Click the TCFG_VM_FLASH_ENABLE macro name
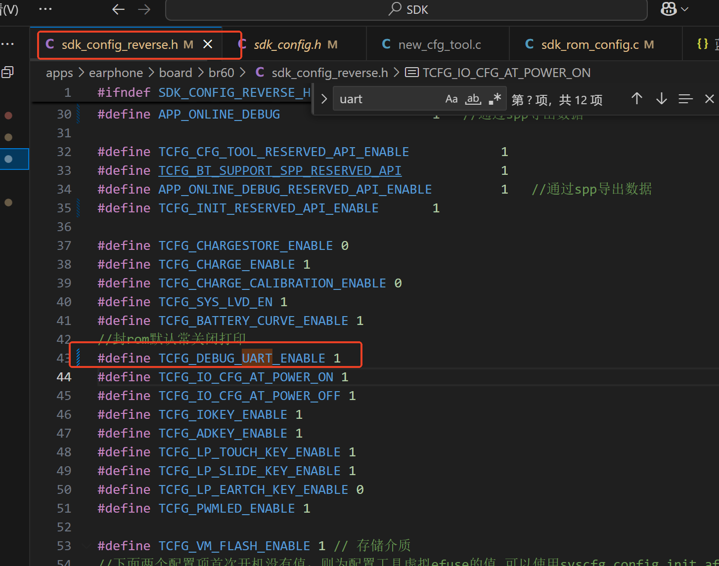Screen dimensions: 719x566 pyautogui.click(x=234, y=546)
